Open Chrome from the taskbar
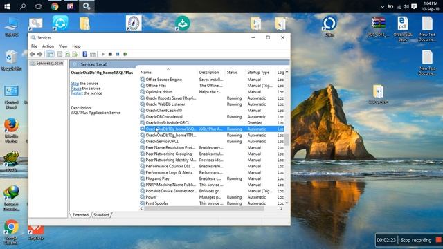Image resolution: width=443 pixels, height=249 pixels. pyautogui.click(x=55, y=6)
